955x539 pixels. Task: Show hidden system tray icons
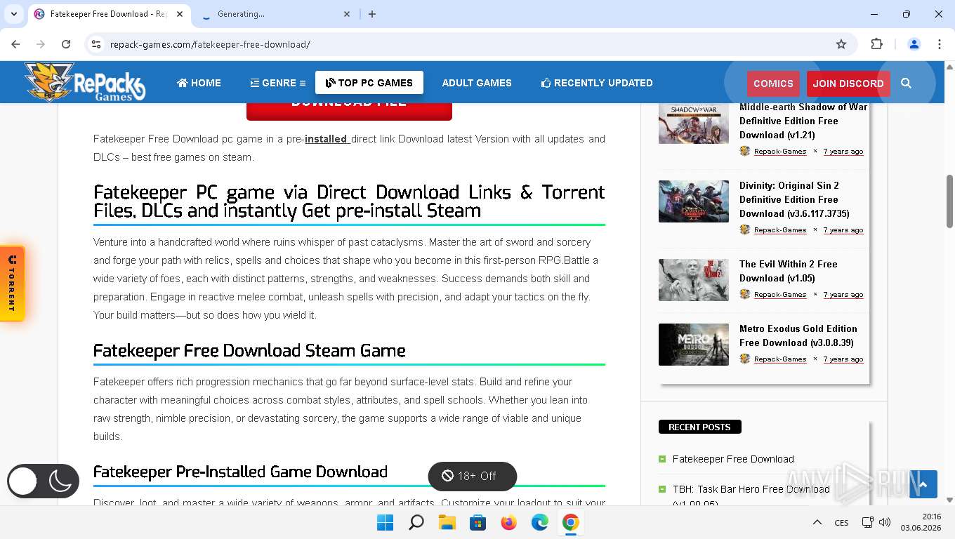point(817,523)
